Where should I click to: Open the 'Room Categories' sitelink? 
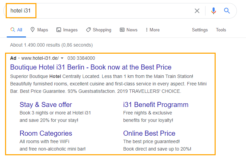click(x=46, y=133)
